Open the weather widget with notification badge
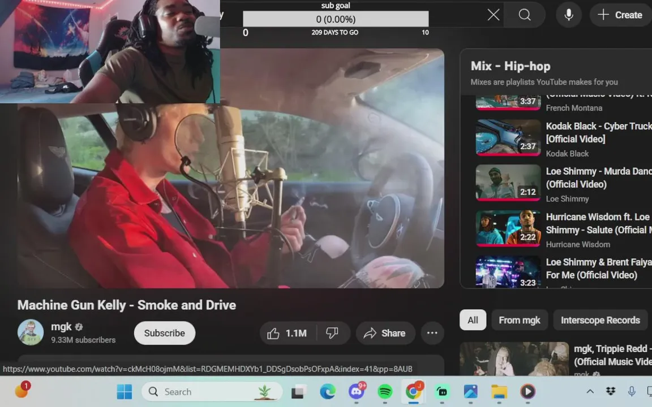The height and width of the screenshot is (407, 652). 22,391
